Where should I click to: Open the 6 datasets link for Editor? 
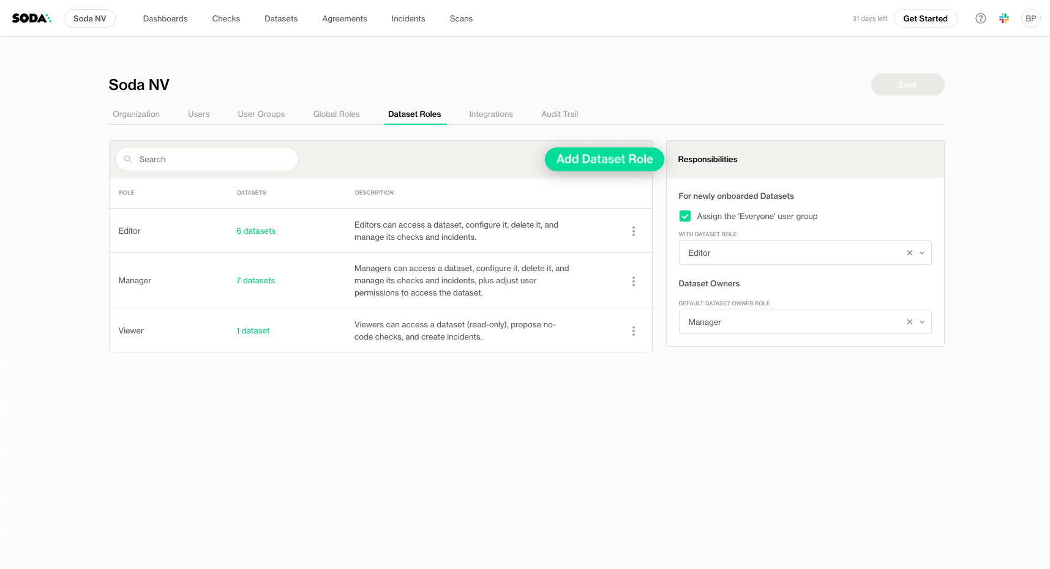tap(256, 231)
